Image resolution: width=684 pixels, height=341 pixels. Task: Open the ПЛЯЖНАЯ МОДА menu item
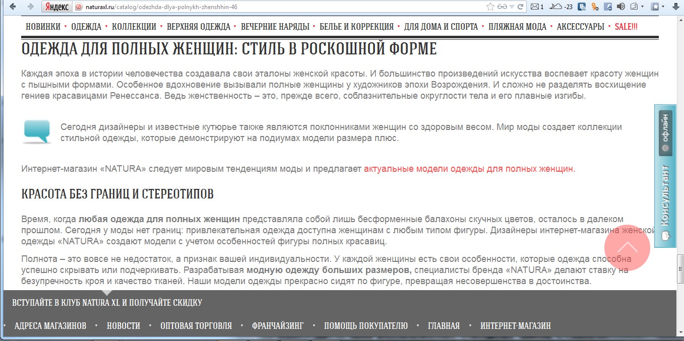517,27
